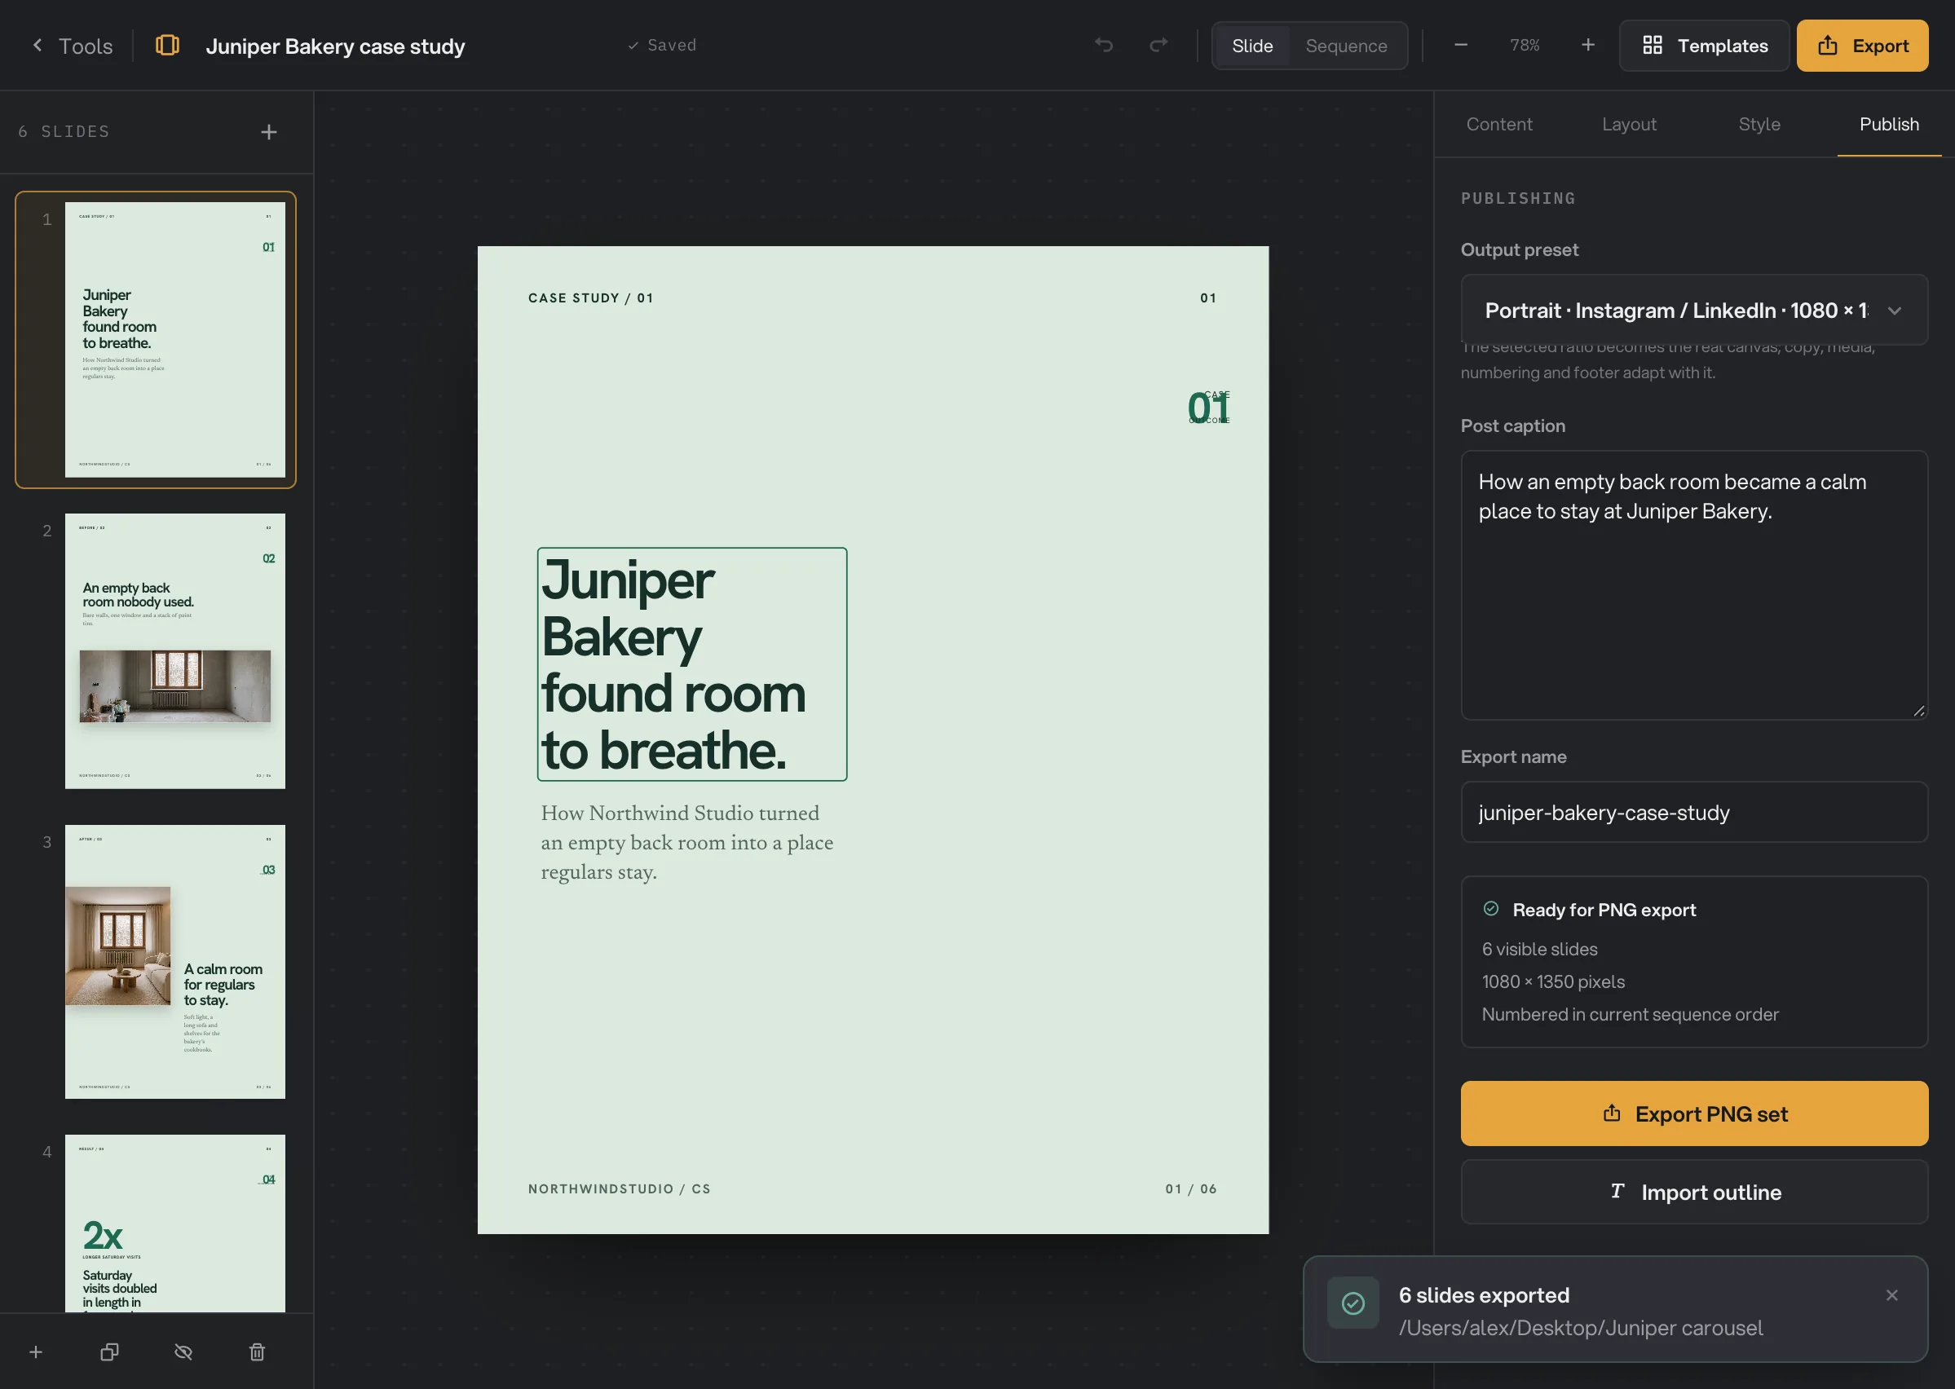1955x1389 pixels.
Task: Open the Content tab
Action: [x=1498, y=124]
